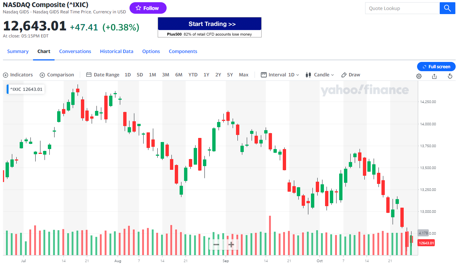Click the NASDAQ Composite (^IXIC) title
Screen dimensions: 459x264
(46, 5)
